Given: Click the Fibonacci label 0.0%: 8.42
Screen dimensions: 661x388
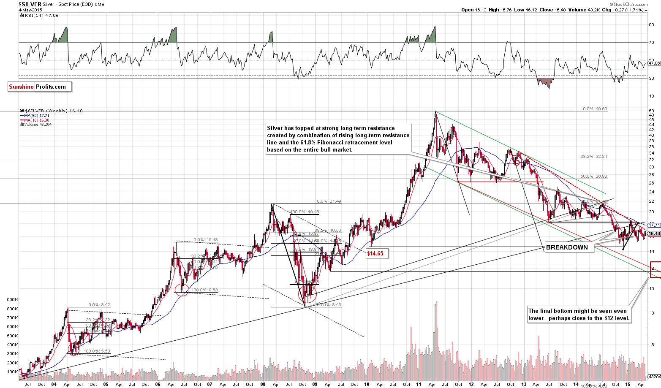Looking at the screenshot, I should pyautogui.click(x=99, y=304).
